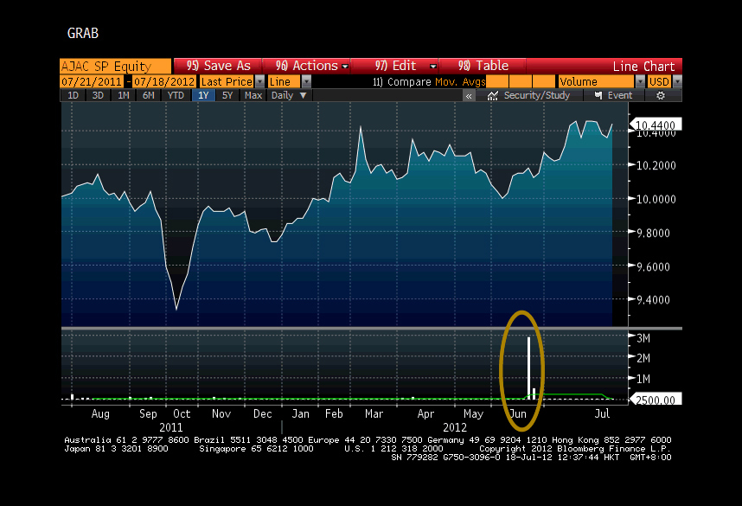Select the YTD time range
This screenshot has width=742, height=506.
[x=176, y=96]
